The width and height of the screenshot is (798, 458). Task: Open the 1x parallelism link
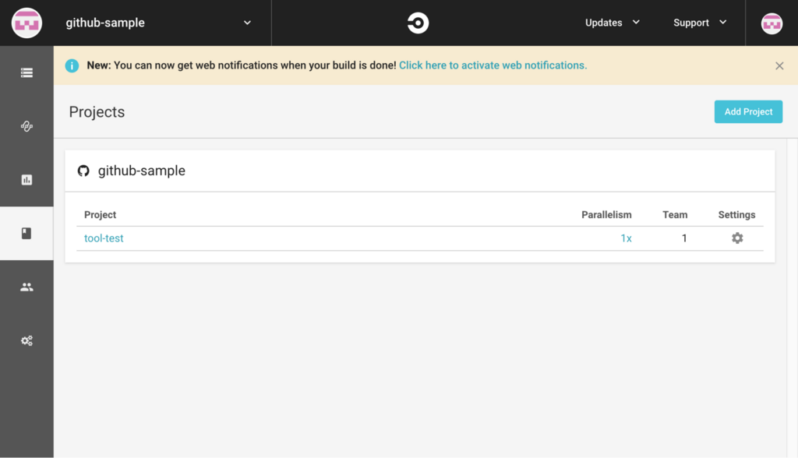point(626,238)
